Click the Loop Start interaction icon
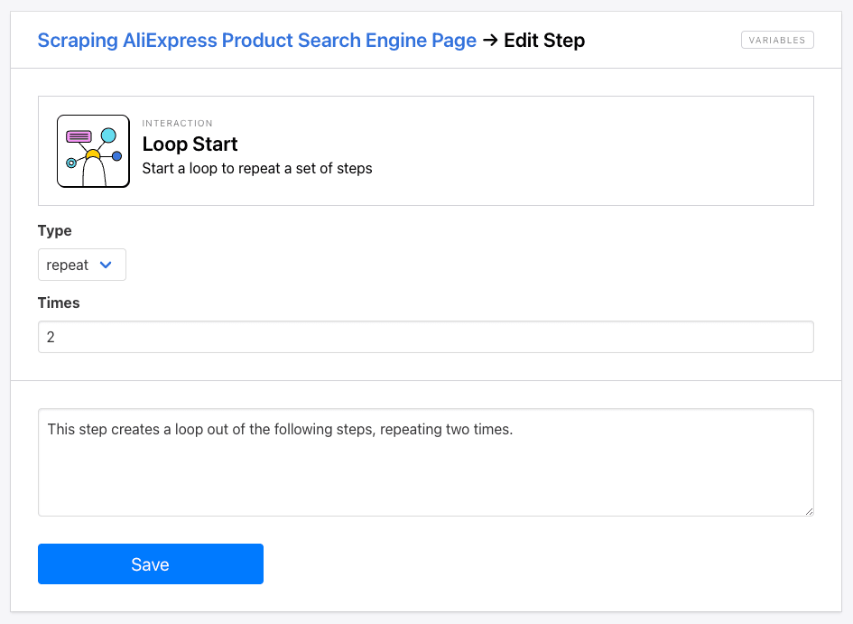The width and height of the screenshot is (853, 624). (x=93, y=151)
